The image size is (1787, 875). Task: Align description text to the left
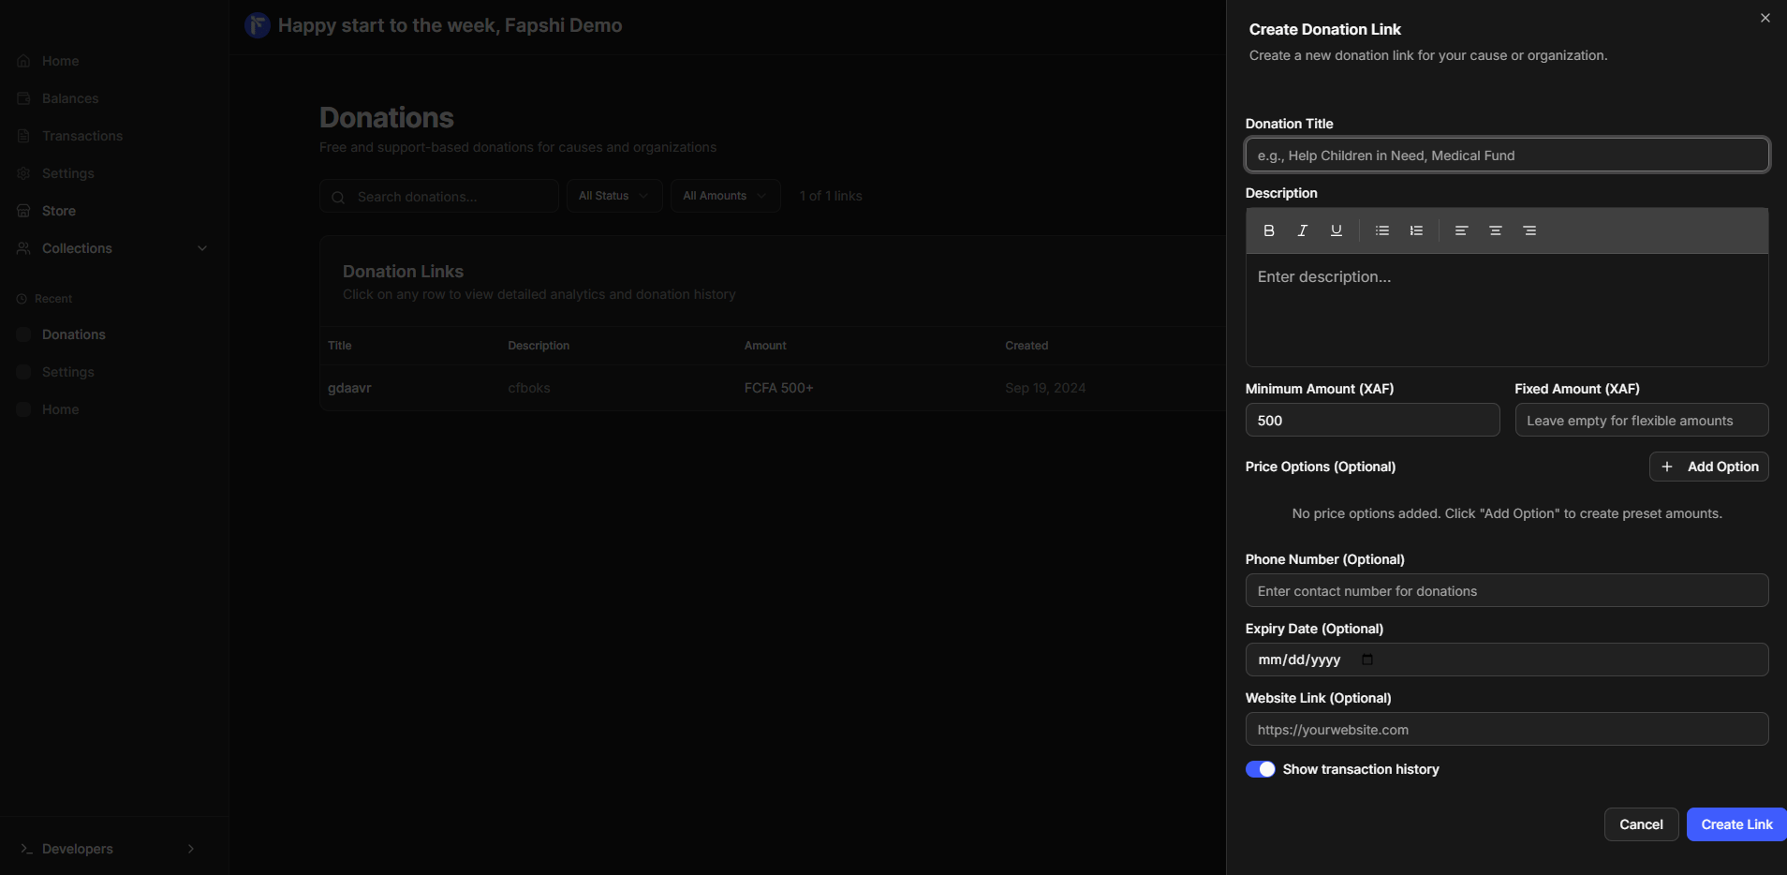click(x=1461, y=230)
